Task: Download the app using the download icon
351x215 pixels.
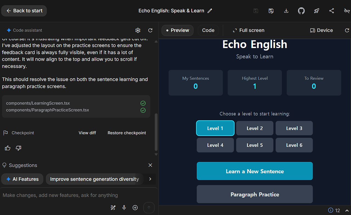Action: 286,11
